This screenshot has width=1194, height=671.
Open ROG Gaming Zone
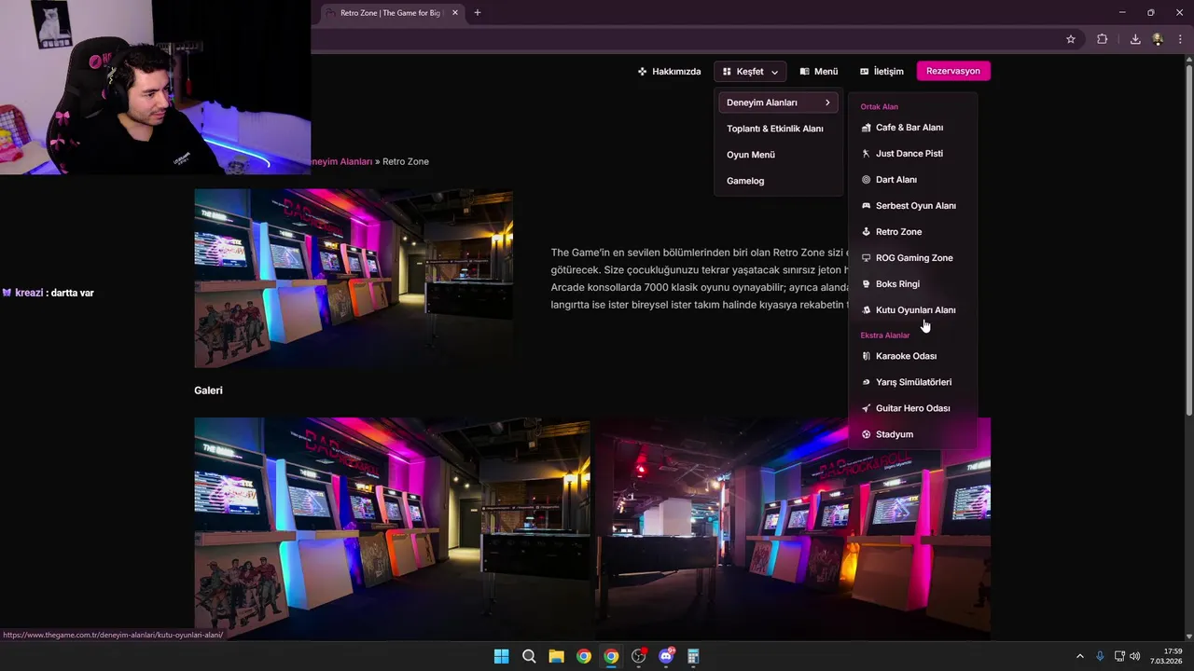(912, 257)
